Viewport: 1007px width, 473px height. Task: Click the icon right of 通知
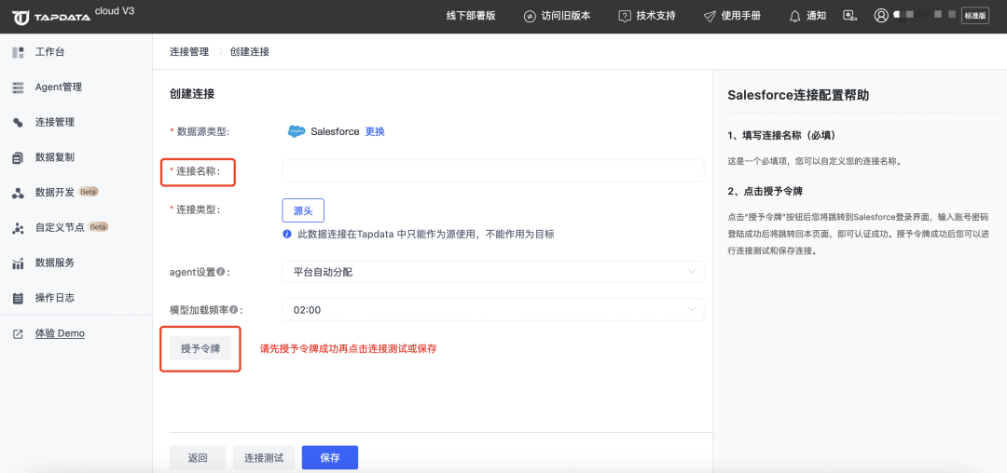(x=851, y=16)
